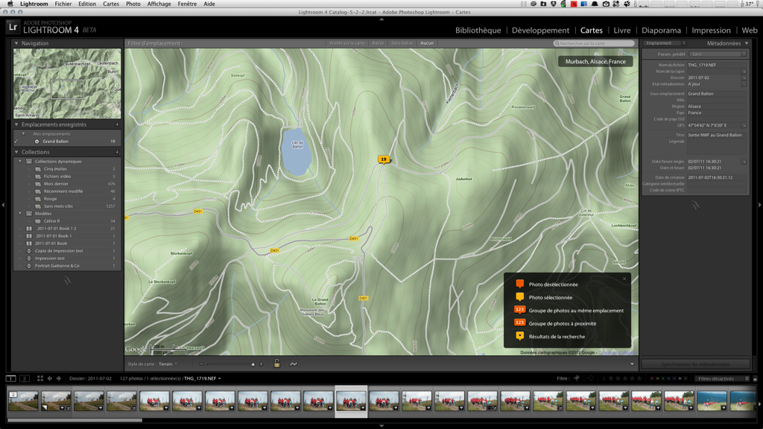Add a new saved location with plus icon
The image size is (763, 429).
tap(117, 124)
